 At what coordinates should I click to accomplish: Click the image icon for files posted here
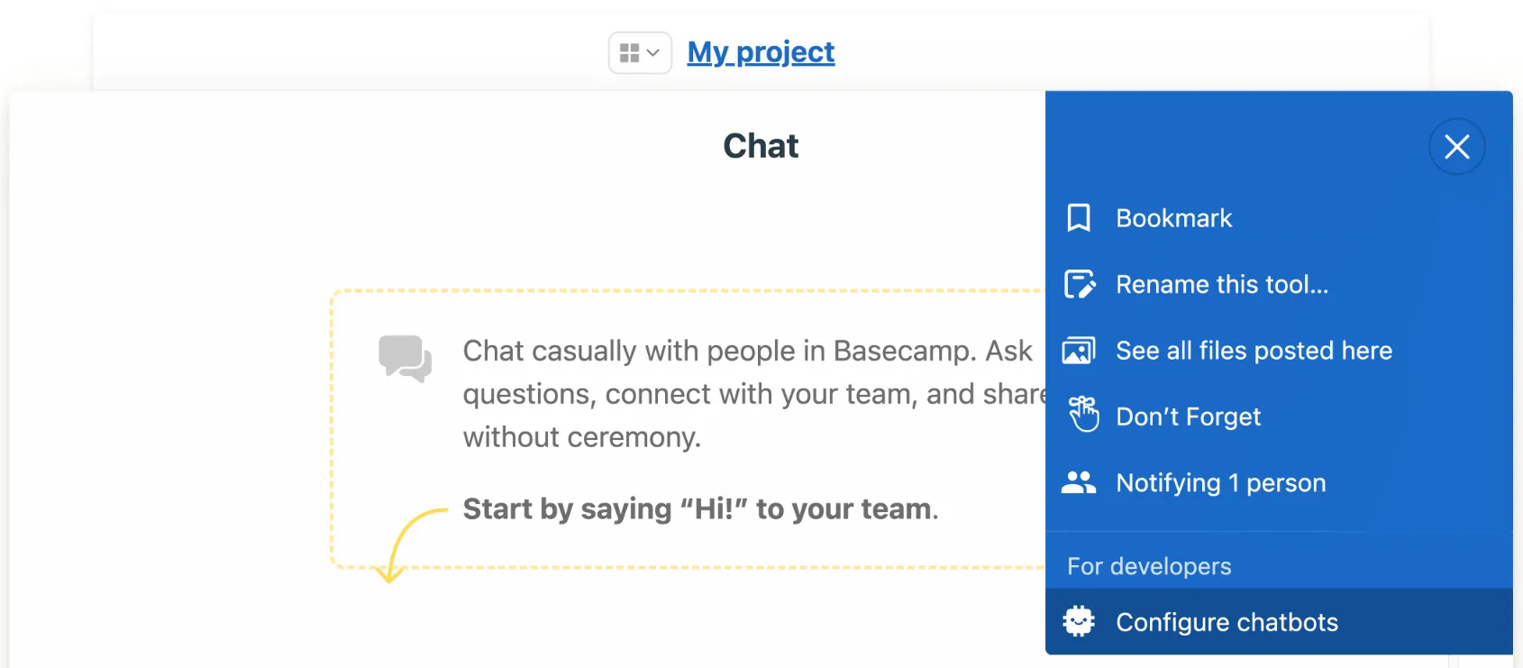[x=1081, y=350]
